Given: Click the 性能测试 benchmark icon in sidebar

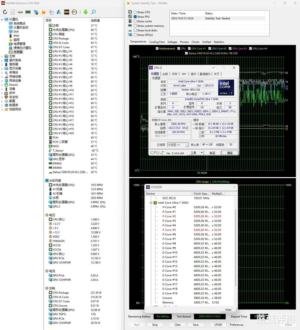Looking at the screenshot, I should pos(6,109).
